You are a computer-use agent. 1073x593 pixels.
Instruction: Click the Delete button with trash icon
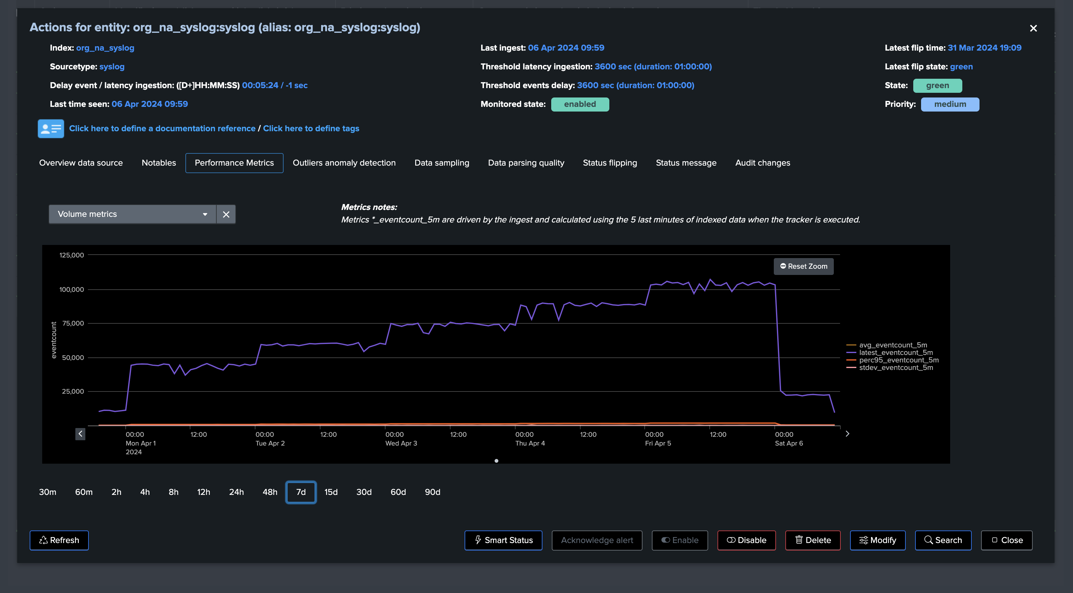[813, 540]
